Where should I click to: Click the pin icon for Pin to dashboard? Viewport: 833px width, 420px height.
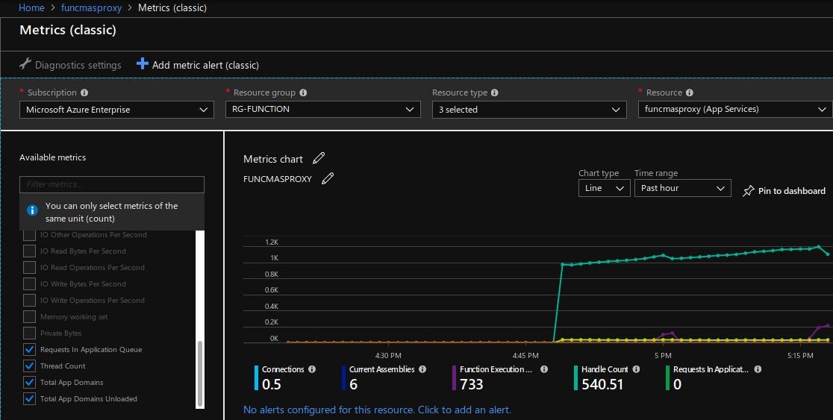[x=748, y=191]
